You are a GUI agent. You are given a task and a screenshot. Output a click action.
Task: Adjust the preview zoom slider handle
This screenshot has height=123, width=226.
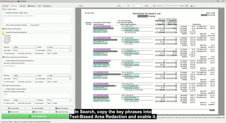[x=164, y=6]
